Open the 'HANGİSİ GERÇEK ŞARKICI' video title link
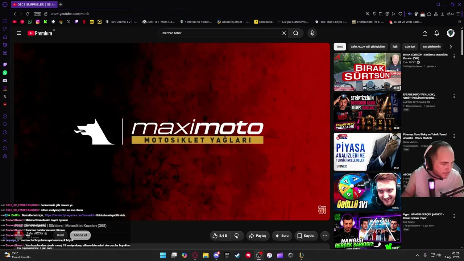 (x=423, y=216)
